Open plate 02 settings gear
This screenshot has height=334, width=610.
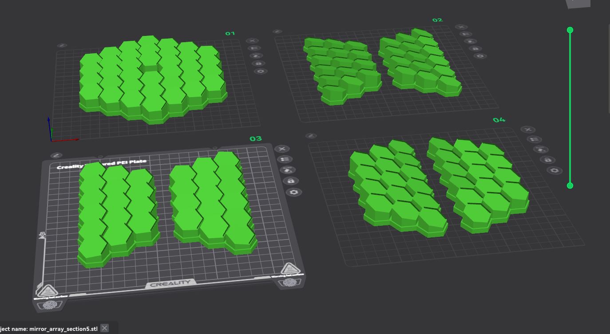click(479, 56)
